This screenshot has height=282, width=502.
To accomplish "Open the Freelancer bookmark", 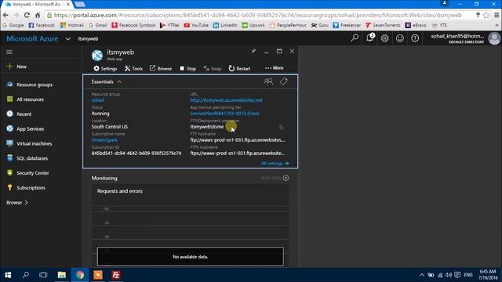I will pos(347,25).
